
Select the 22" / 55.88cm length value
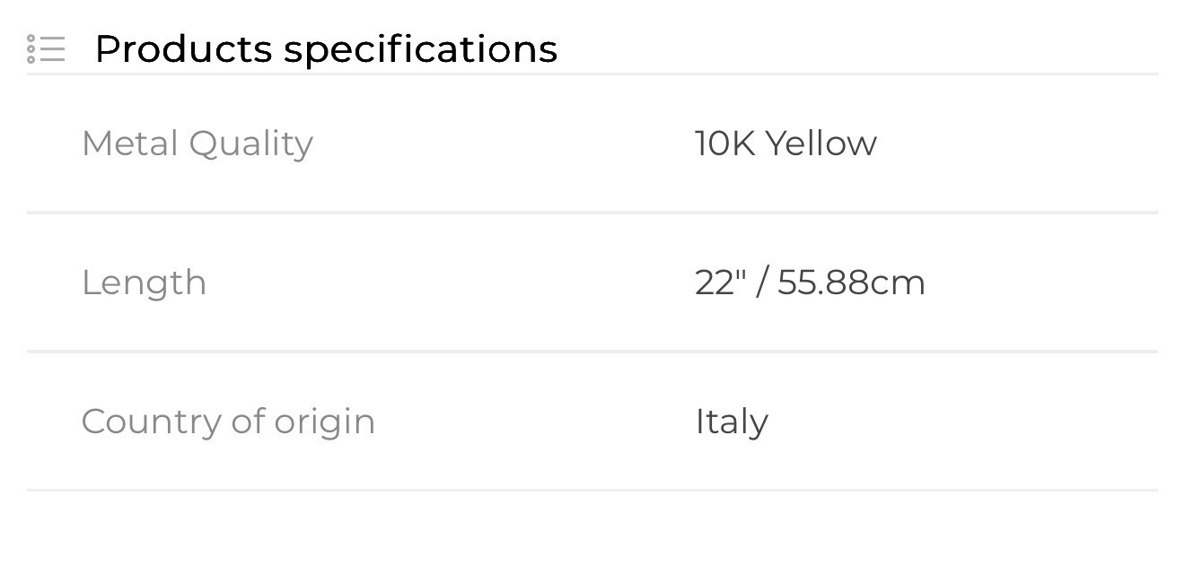click(810, 283)
